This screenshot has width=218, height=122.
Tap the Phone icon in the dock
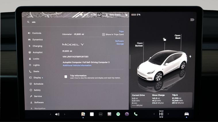[136, 114]
